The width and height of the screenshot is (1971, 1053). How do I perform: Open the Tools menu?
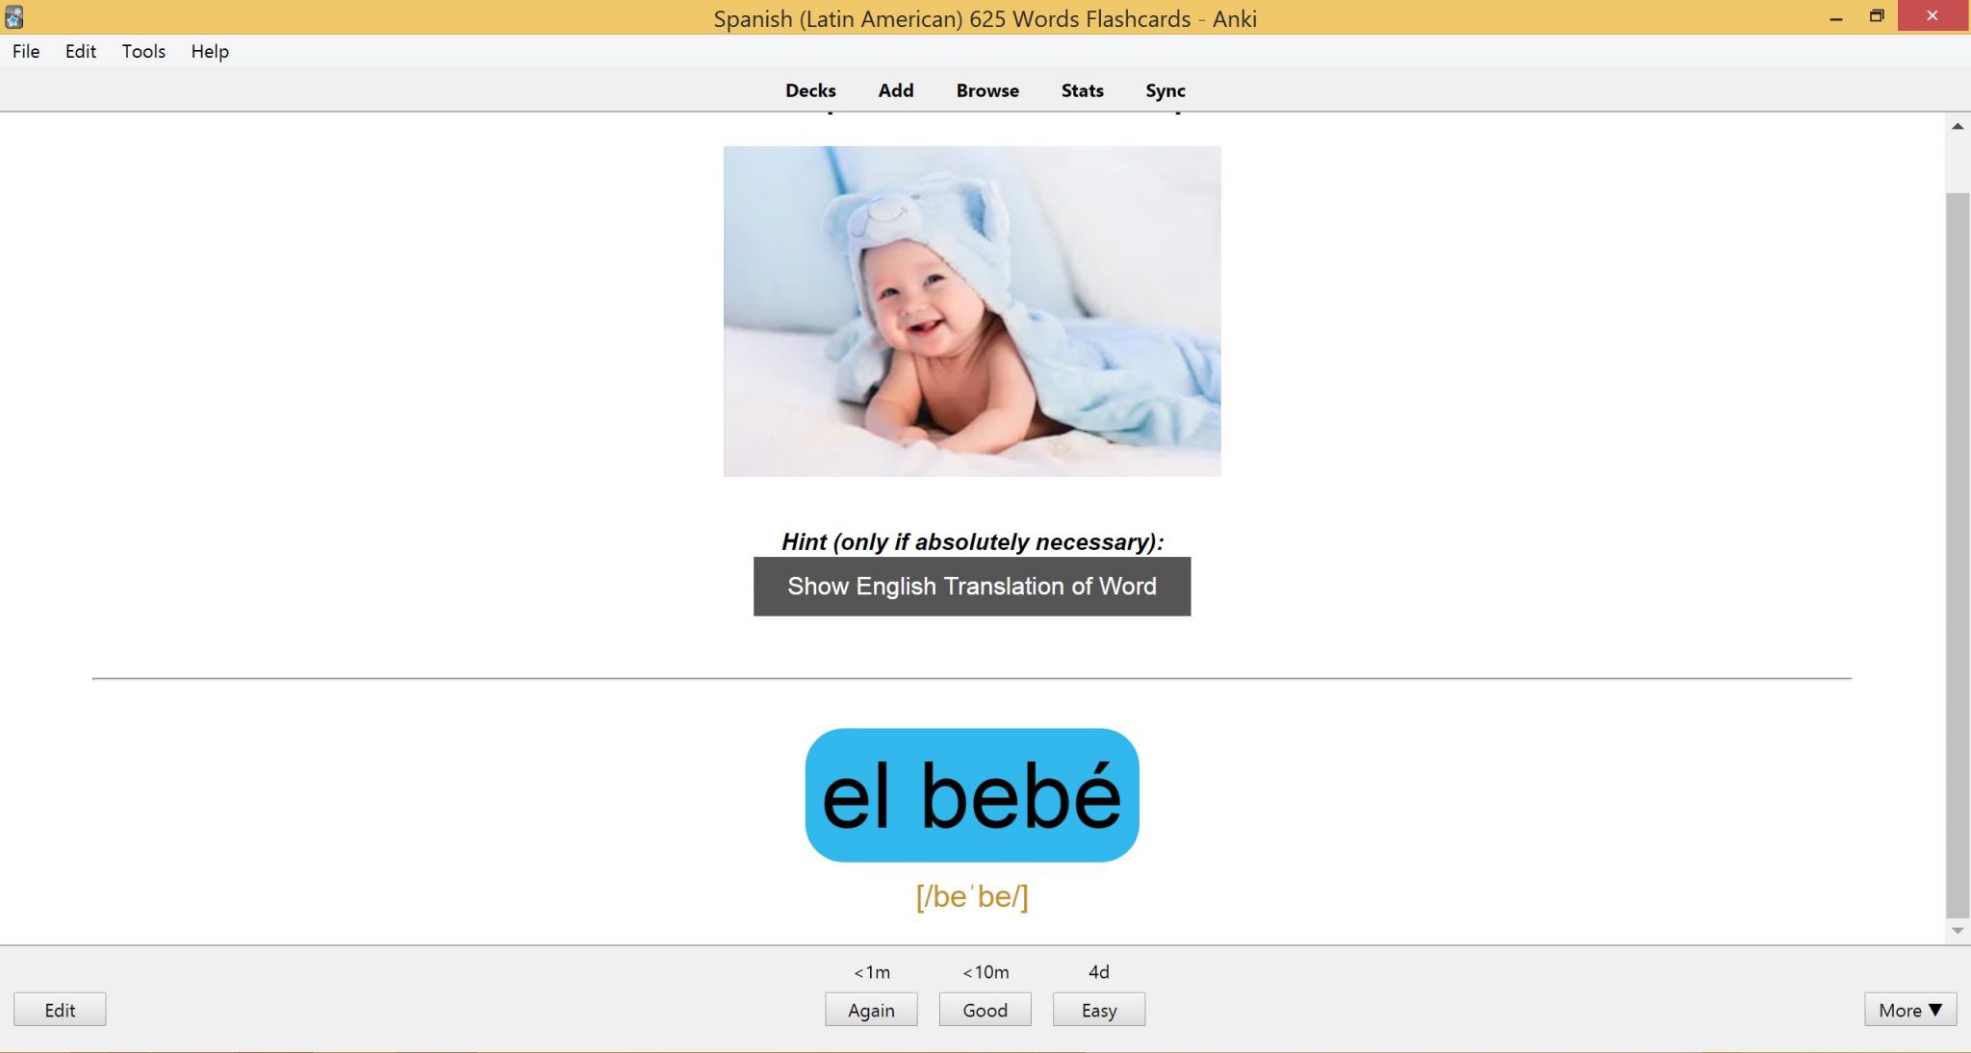pos(142,51)
